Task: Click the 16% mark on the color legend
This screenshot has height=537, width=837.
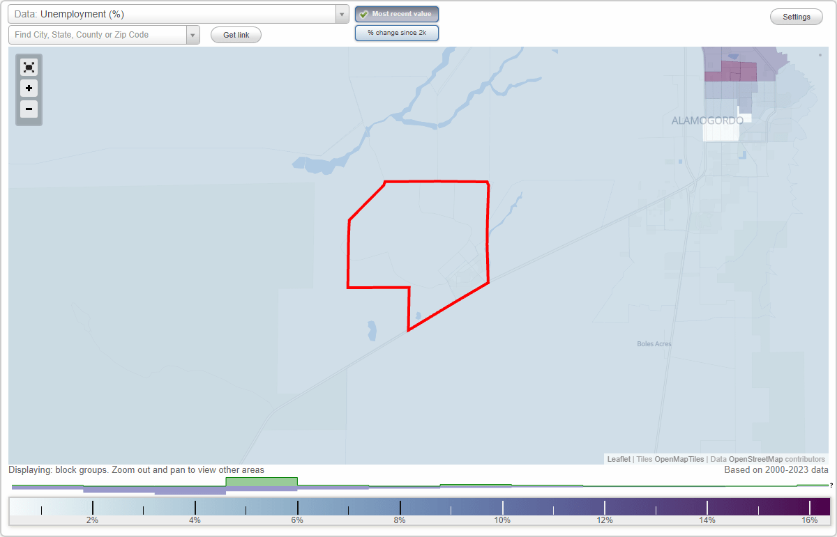Action: [x=809, y=520]
